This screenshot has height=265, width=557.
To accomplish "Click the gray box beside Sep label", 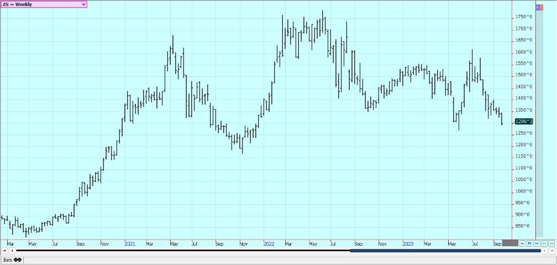I will tap(511, 243).
